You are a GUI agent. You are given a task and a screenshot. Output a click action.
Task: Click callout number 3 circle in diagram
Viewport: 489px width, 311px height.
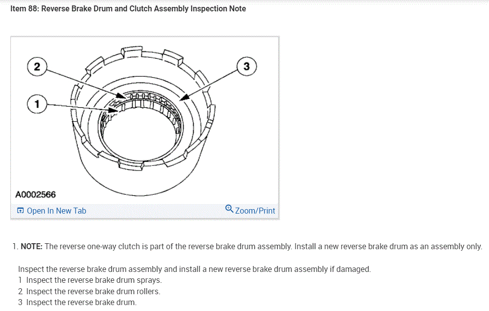pyautogui.click(x=247, y=66)
